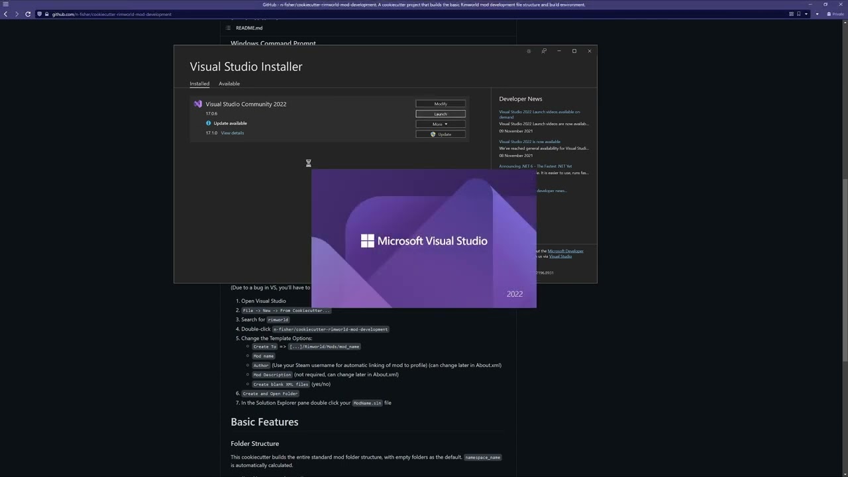Toggle the installer theme sun icon

(529, 51)
